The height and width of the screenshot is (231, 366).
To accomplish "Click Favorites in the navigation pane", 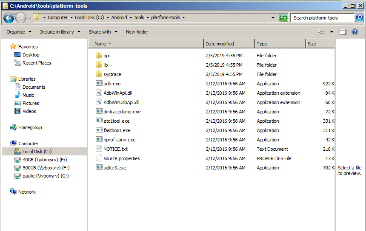I will 28,47.
